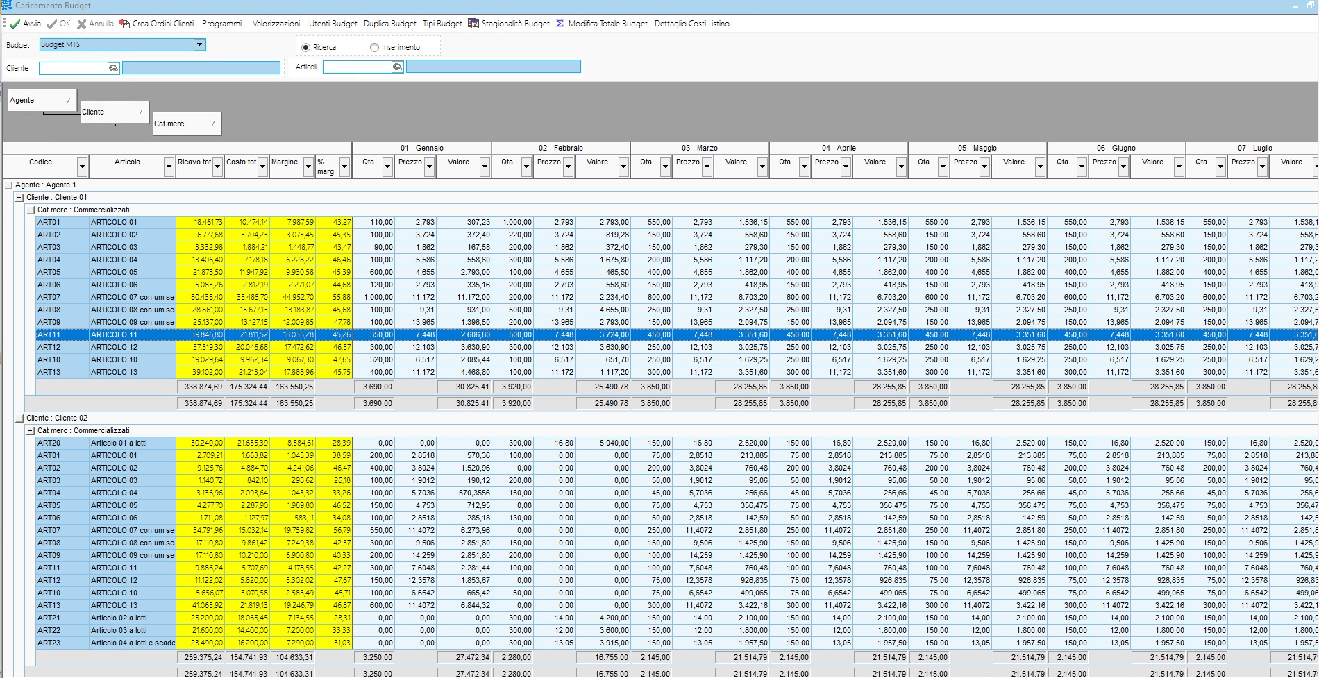Screen dimensions: 1319x678
Task: Select ART07 row in Cliente 01
Action: [677, 297]
